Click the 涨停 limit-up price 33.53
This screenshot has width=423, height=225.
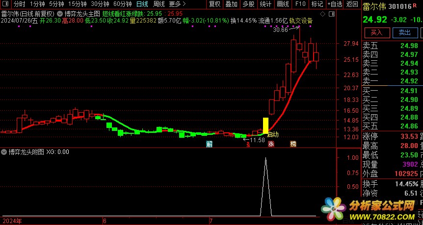click(409, 137)
